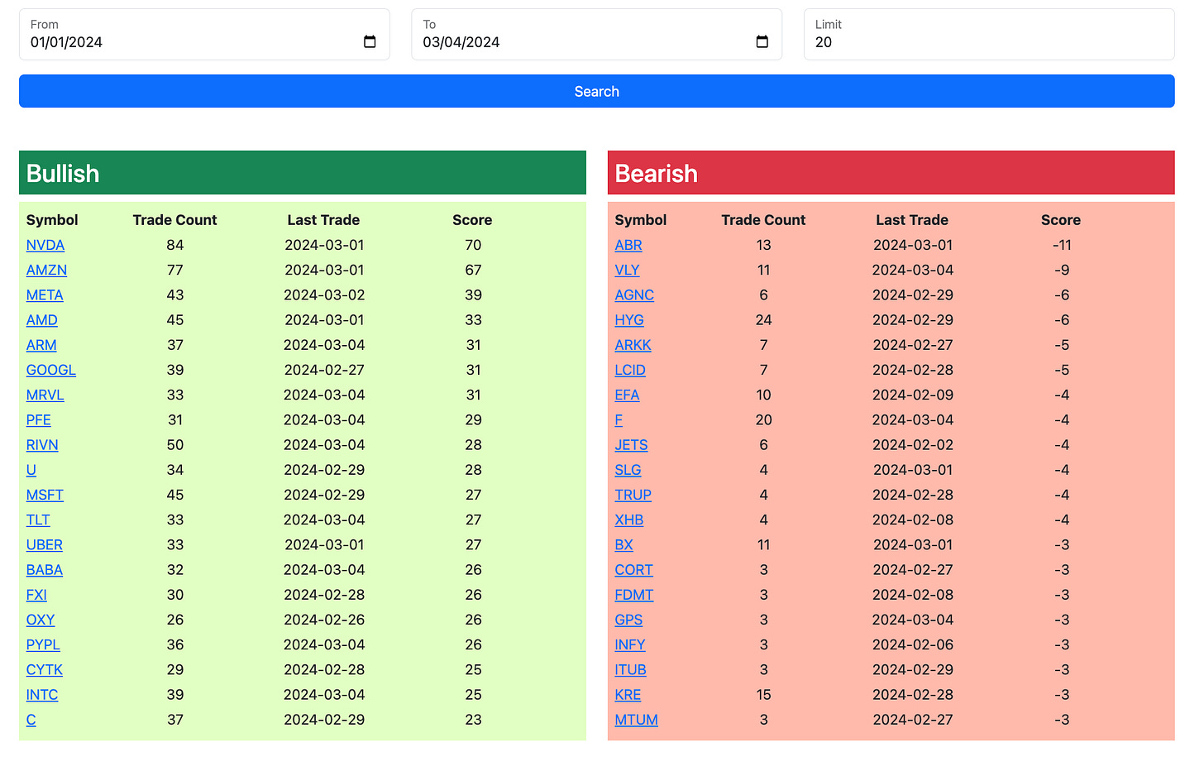
Task: Open the EFA bearish symbol link
Action: coord(628,395)
